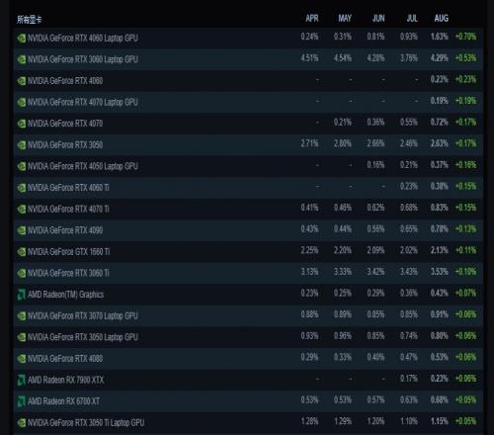Open the NVIDIA GeForce RTX 3060 Ti entry
The height and width of the screenshot is (435, 494).
(x=248, y=273)
